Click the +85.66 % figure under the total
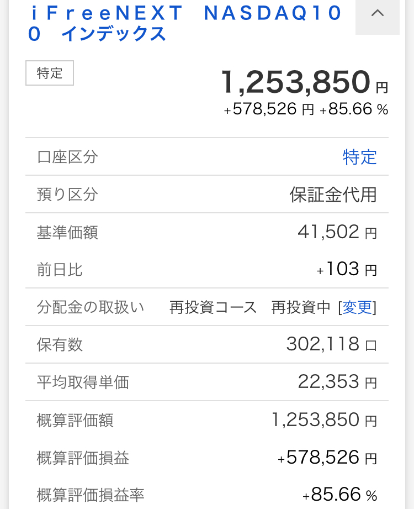 tap(354, 109)
